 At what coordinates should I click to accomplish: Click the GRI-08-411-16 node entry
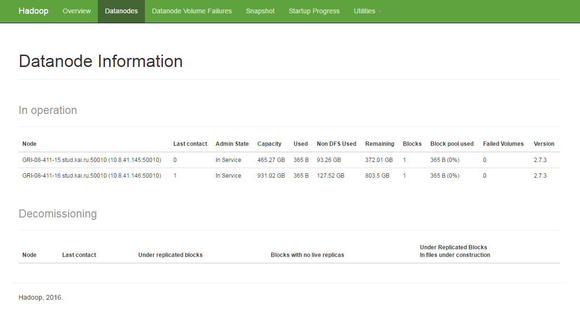[92, 176]
